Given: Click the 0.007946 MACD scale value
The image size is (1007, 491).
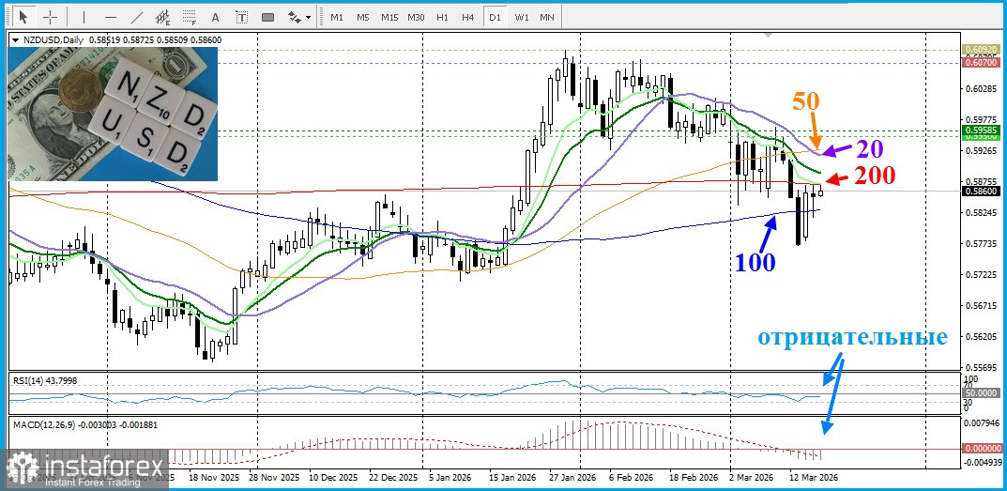Looking at the screenshot, I should pyautogui.click(x=982, y=423).
